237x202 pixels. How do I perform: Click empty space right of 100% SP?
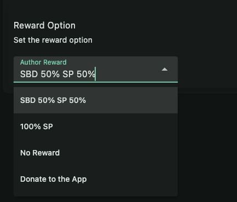(115, 126)
